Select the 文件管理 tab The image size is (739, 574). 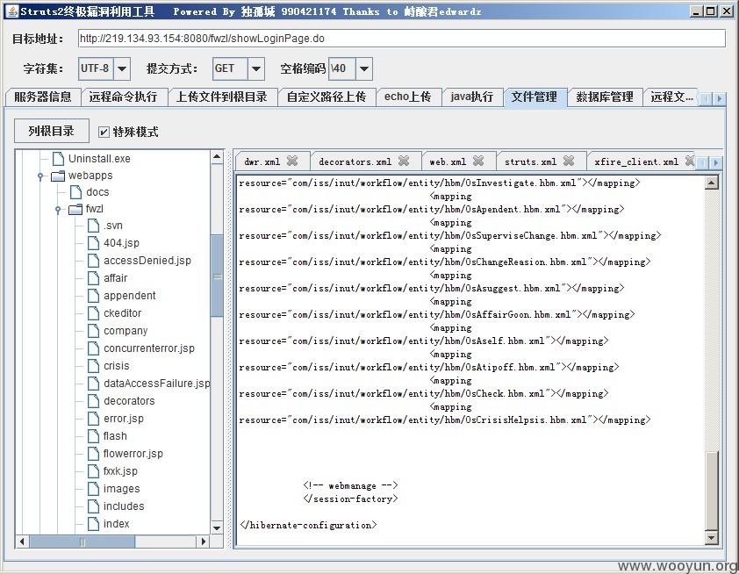click(x=535, y=97)
